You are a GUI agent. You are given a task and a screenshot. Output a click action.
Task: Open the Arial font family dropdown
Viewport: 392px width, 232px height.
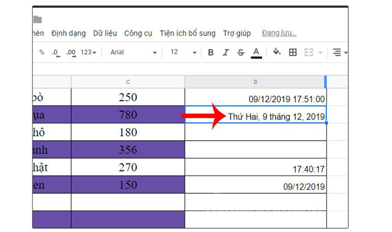coord(133,52)
